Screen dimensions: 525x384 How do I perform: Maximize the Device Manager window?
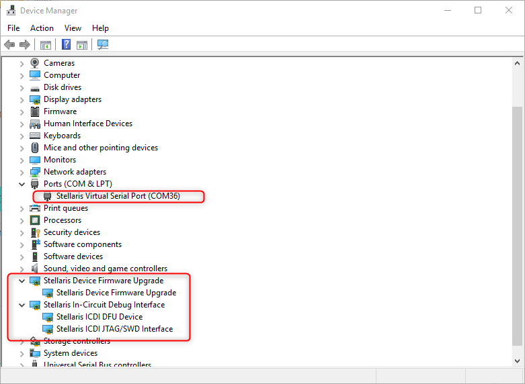point(478,10)
